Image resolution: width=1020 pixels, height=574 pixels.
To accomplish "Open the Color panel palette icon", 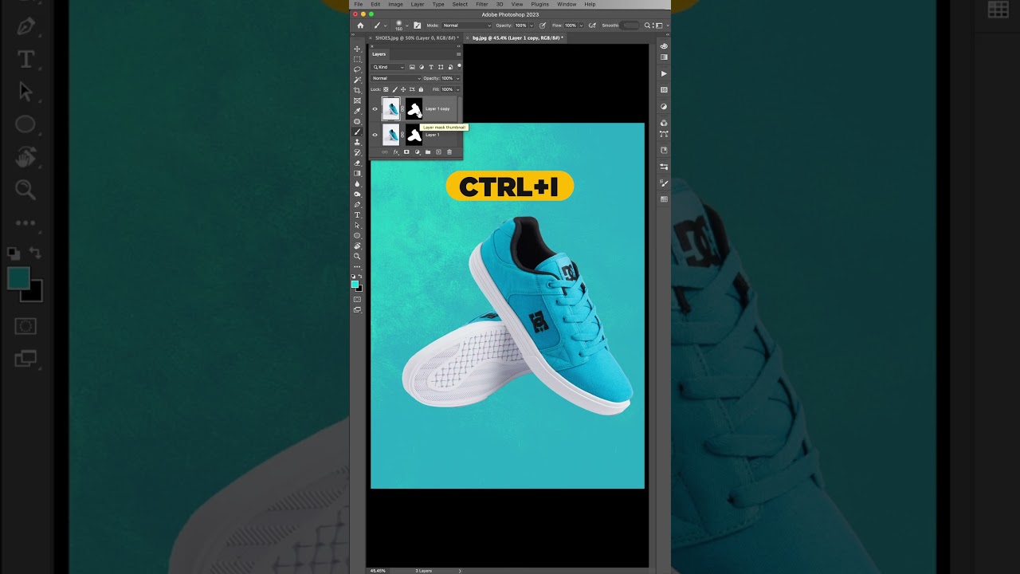I will tap(664, 46).
